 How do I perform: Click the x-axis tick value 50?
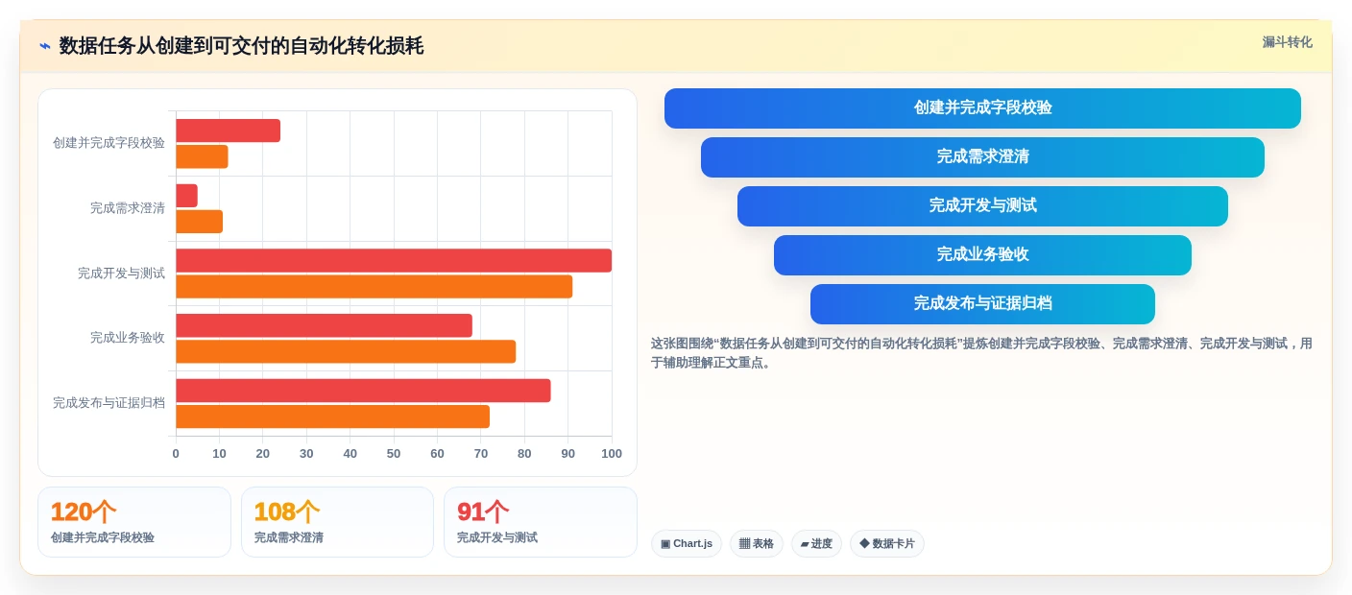click(394, 454)
